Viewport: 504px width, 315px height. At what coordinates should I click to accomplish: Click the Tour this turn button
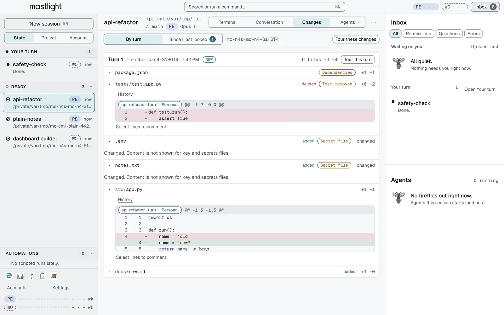tap(358, 60)
